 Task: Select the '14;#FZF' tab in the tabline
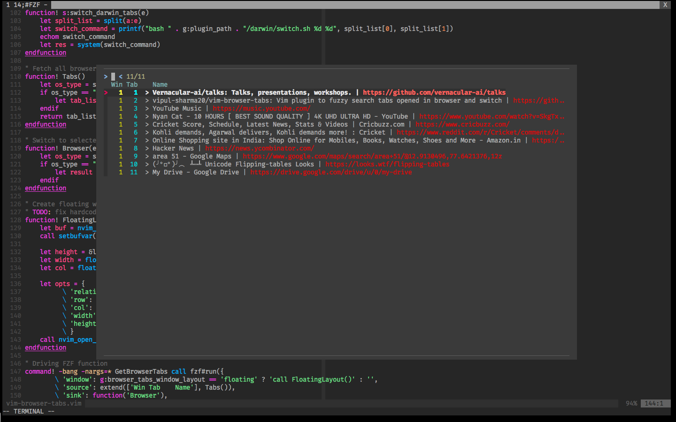[x=26, y=5]
